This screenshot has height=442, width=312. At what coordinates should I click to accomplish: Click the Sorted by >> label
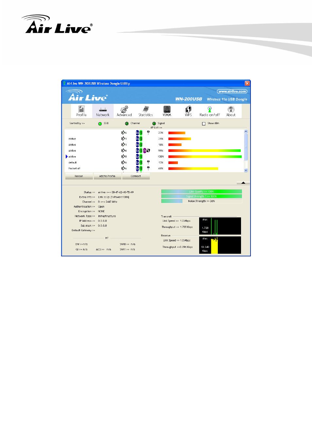point(77,123)
